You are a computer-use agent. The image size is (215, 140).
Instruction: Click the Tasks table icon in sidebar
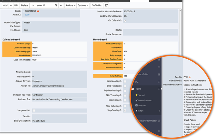click(x=133, y=89)
